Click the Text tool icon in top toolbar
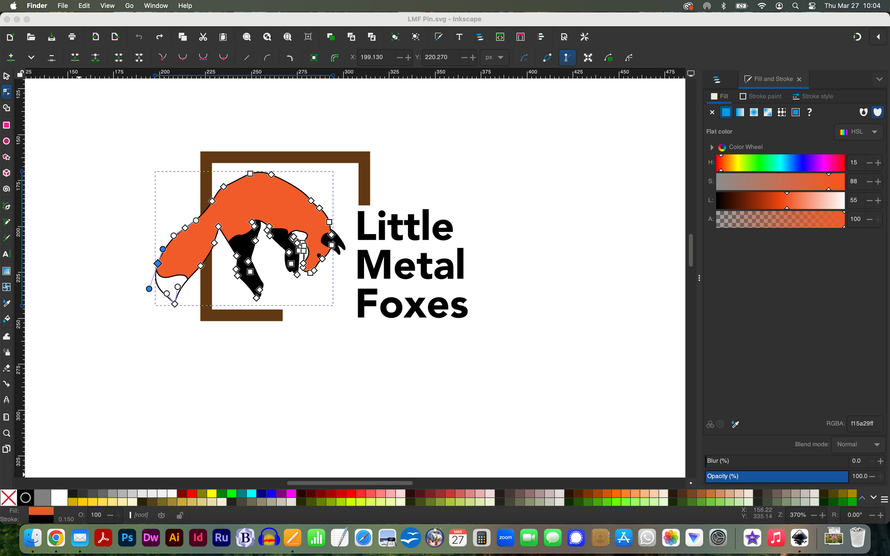 pyautogui.click(x=459, y=37)
